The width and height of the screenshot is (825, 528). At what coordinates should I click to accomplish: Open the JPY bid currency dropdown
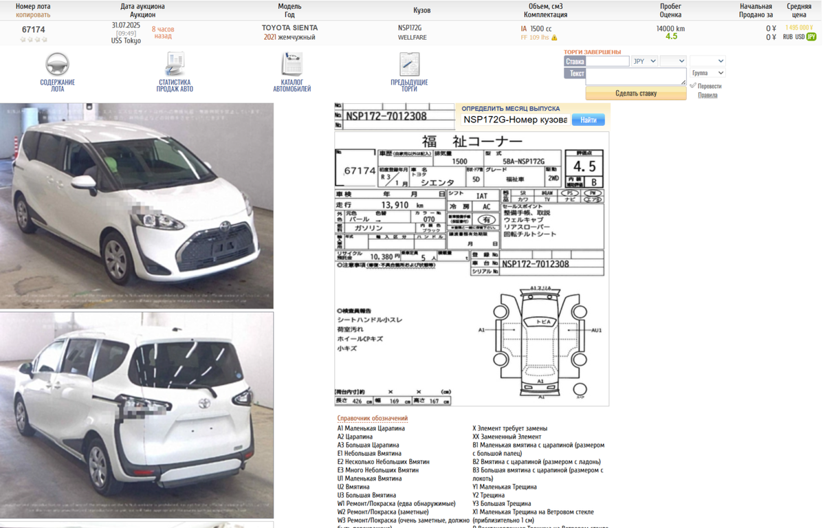644,61
